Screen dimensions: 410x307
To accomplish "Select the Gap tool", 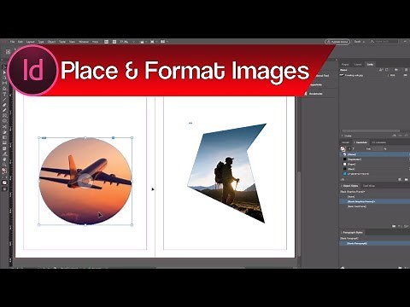I will [x=4, y=83].
